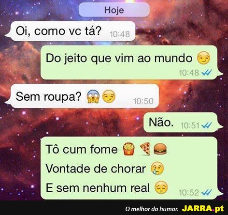Image resolution: width=228 pixels, height=215 pixels.
Task: Select the 'Hoje' date label
Action: [x=114, y=10]
